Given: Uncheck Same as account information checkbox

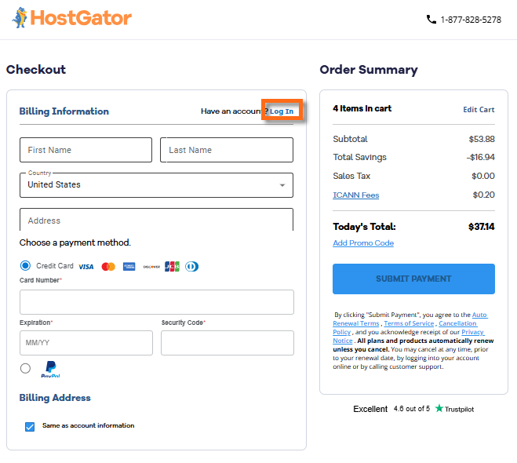Looking at the screenshot, I should pos(30,426).
